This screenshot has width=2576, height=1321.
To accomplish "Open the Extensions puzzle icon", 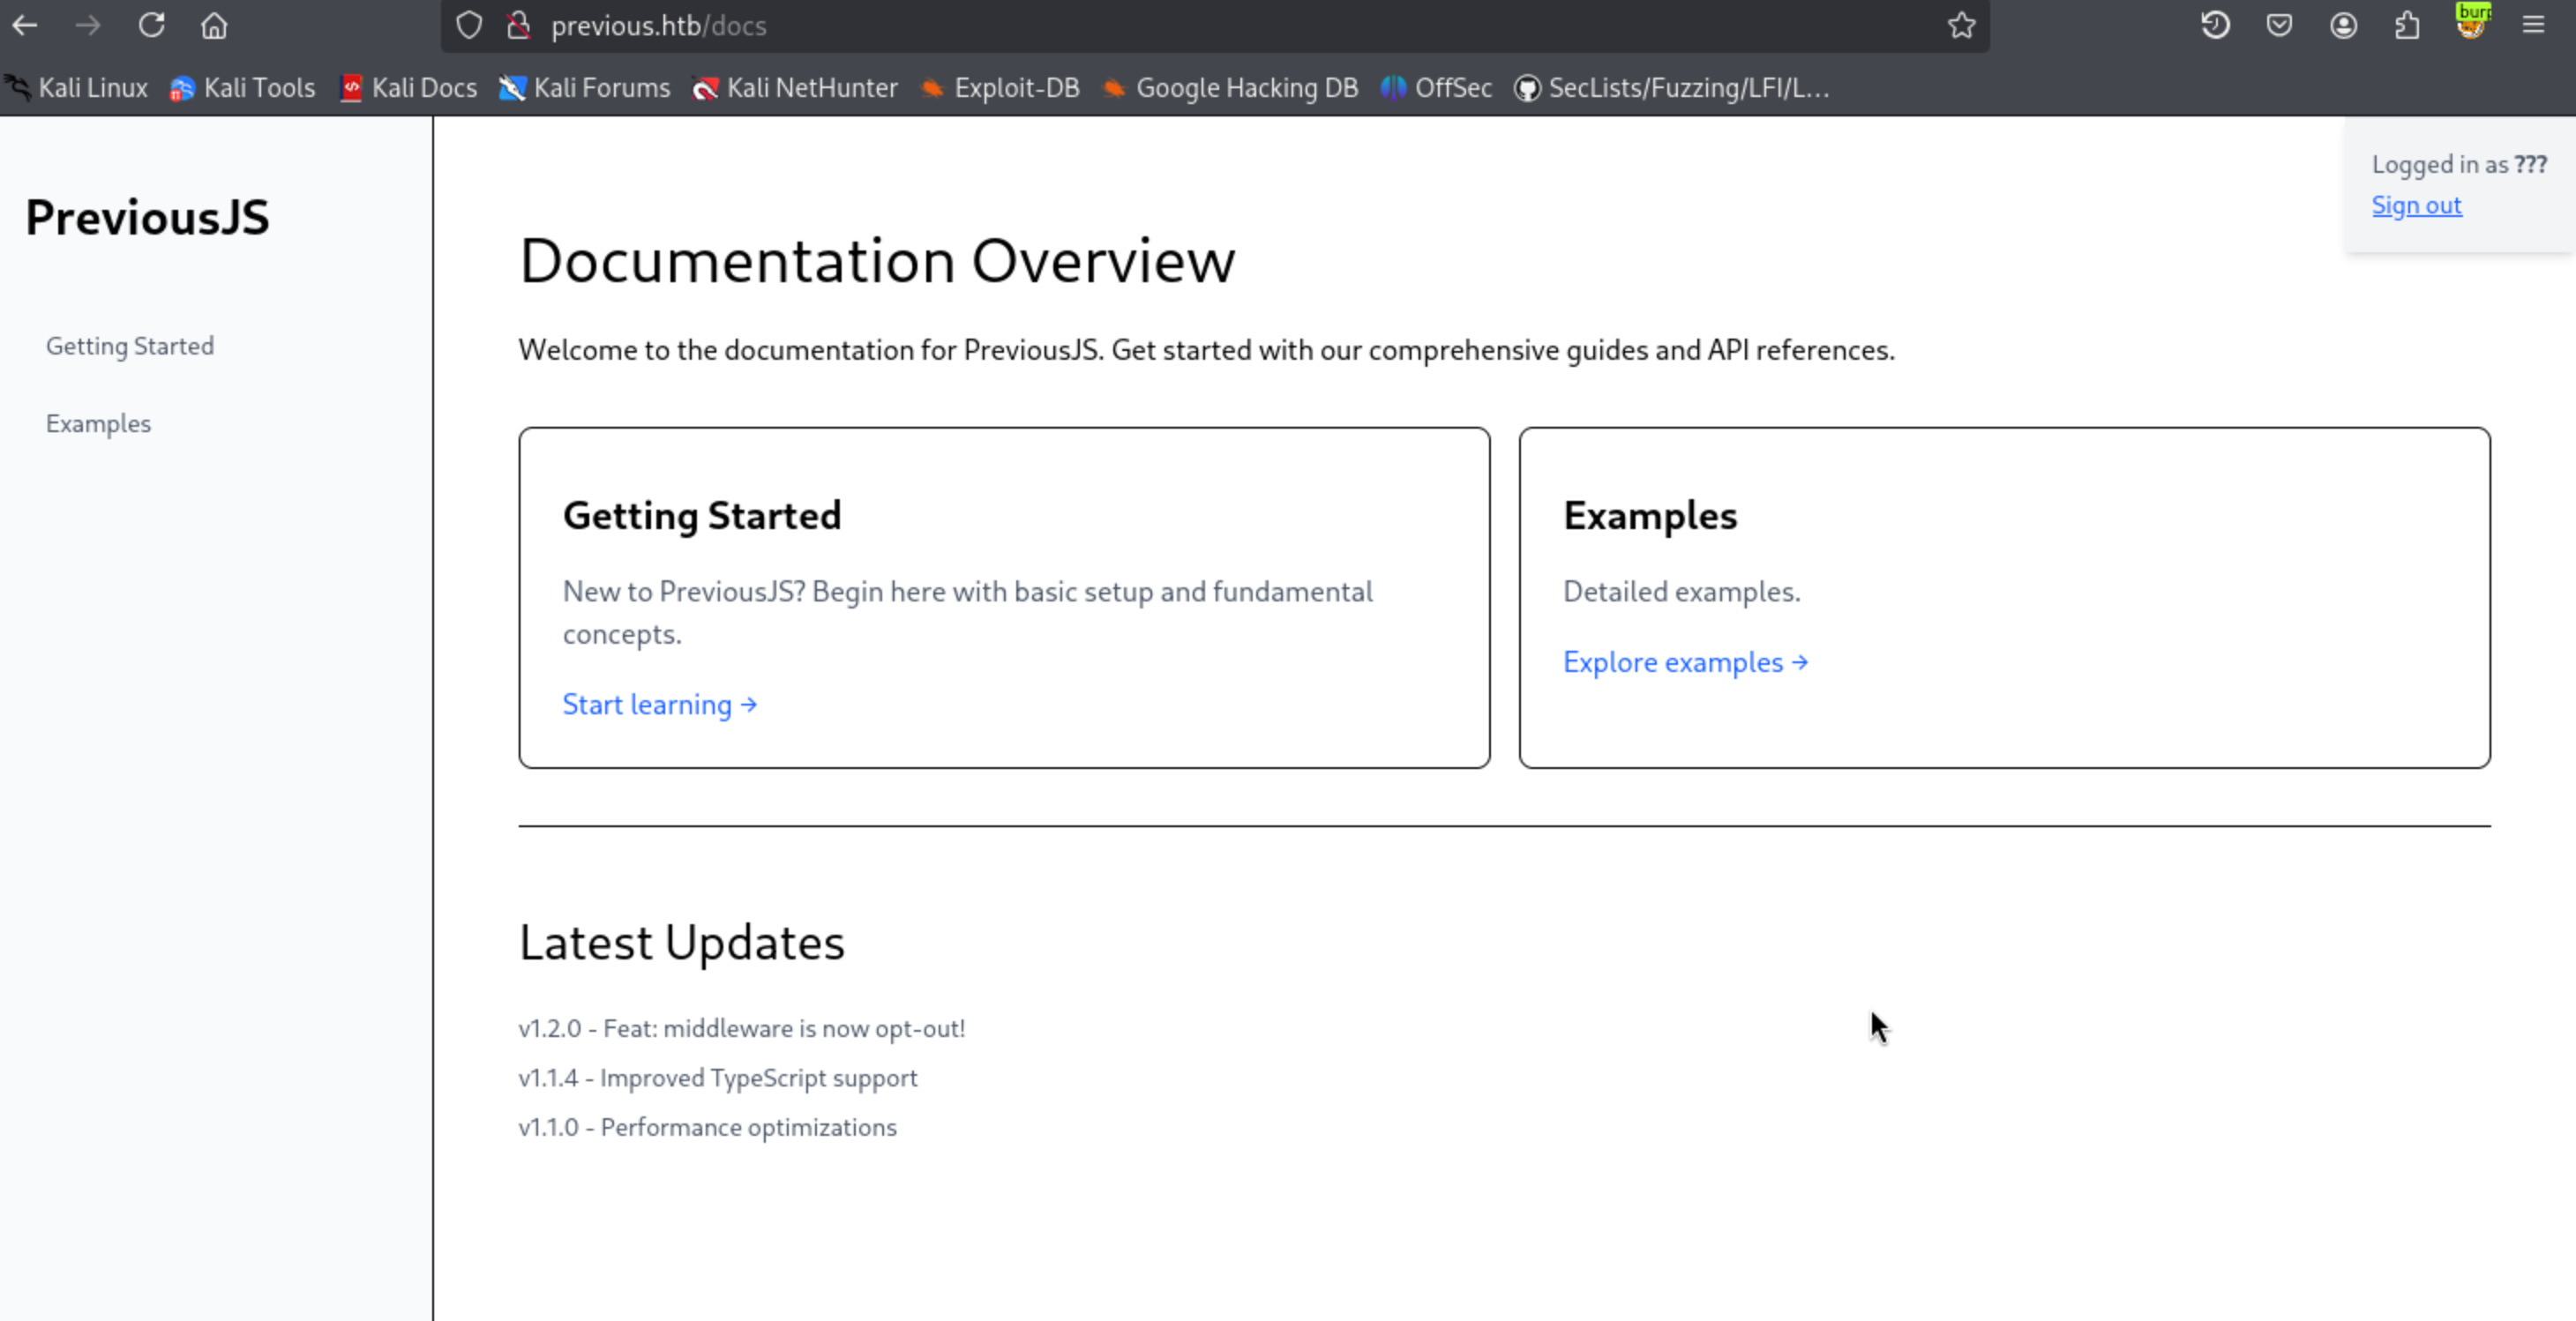I will point(2407,25).
